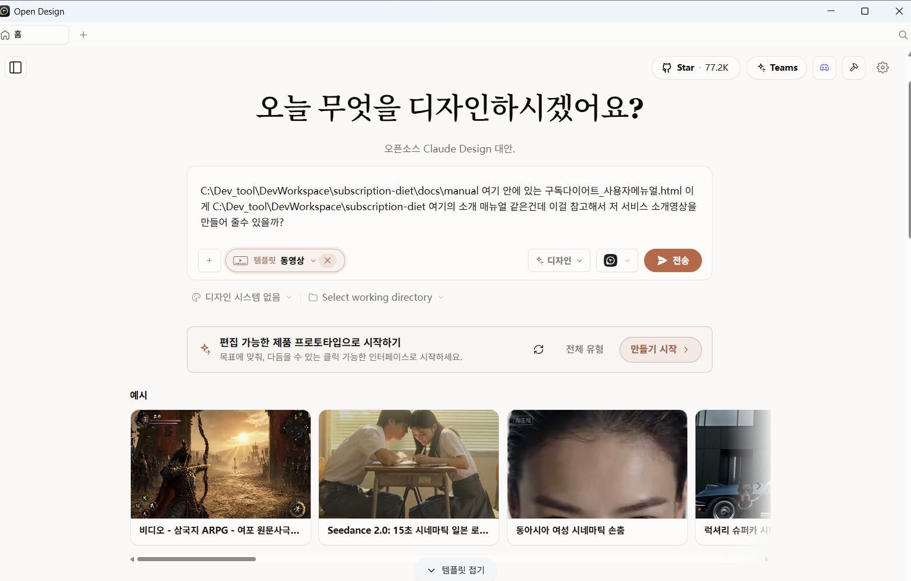Click the page vertical scrollbar
Image resolution: width=911 pixels, height=581 pixels.
point(909,160)
